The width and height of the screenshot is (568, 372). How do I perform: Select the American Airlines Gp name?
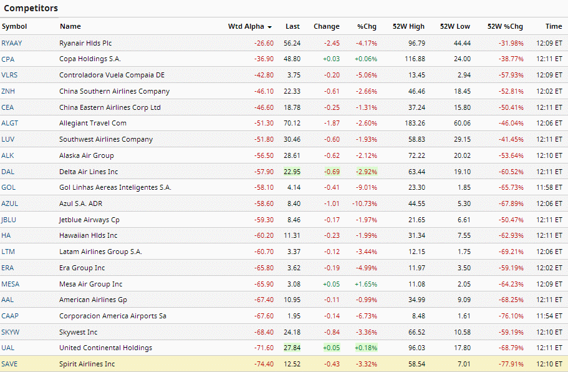[93, 300]
